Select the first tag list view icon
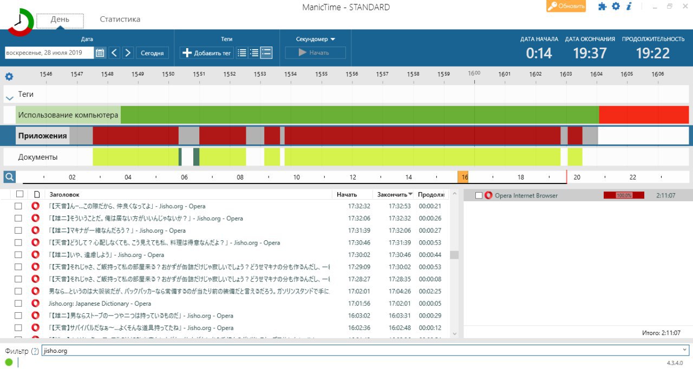 point(242,52)
